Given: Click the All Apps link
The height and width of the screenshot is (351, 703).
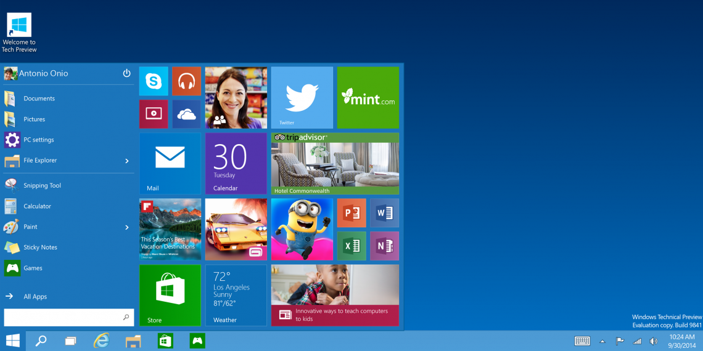Looking at the screenshot, I should (35, 297).
